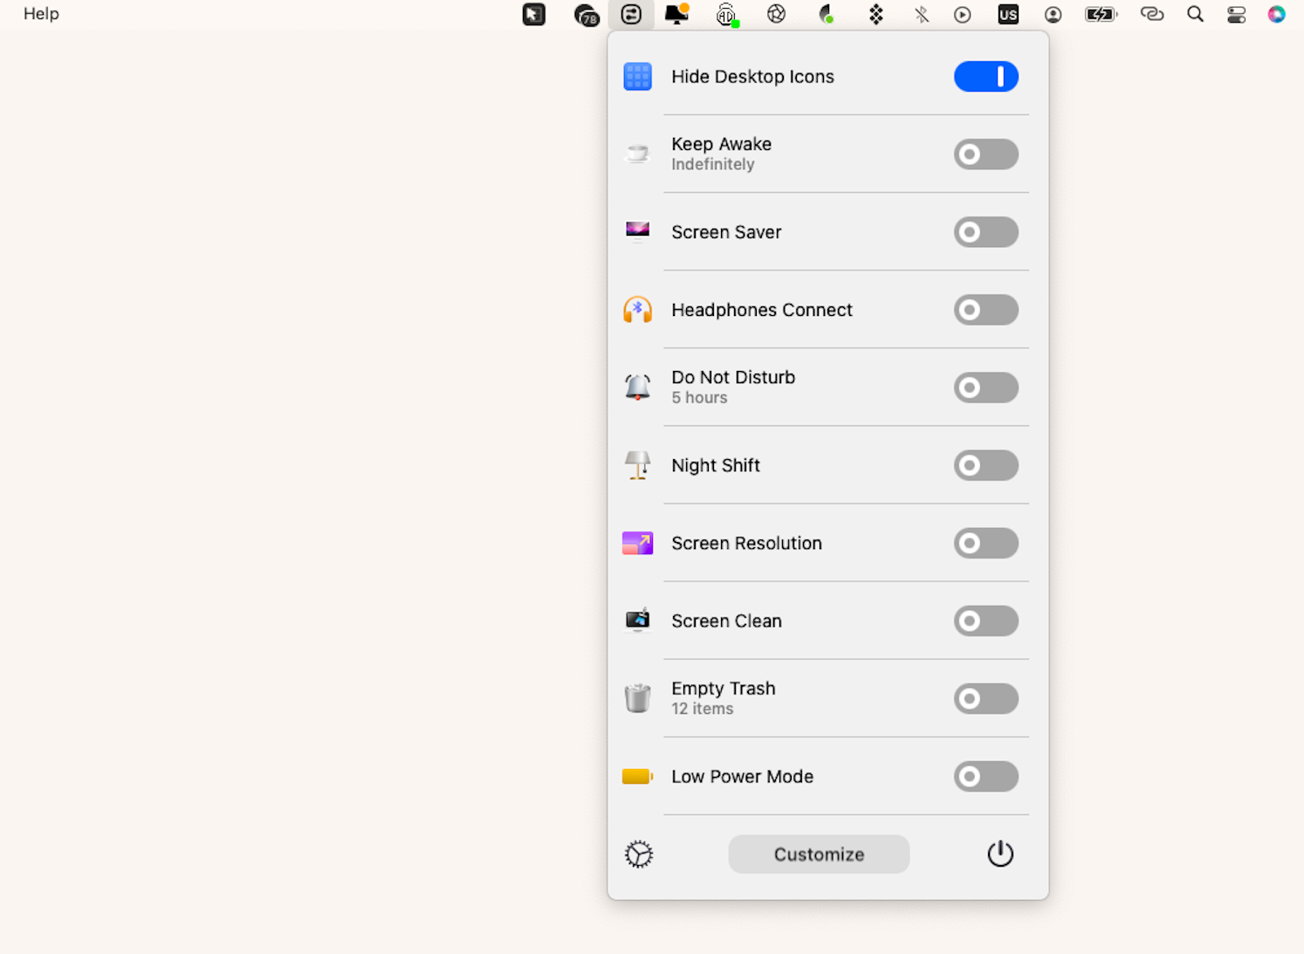The width and height of the screenshot is (1304, 954).
Task: Click the Keep Awake coffee cup icon
Action: 637,154
